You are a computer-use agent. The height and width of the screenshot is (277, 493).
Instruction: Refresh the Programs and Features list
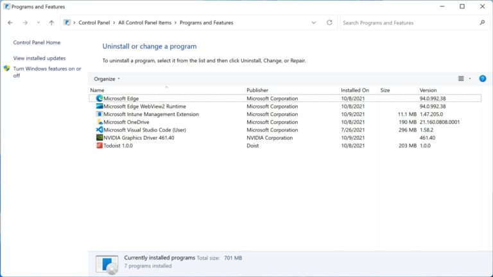329,22
